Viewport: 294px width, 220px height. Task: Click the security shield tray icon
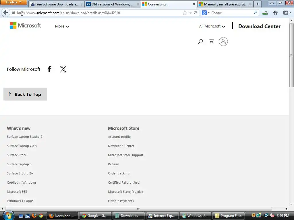pos(253,215)
